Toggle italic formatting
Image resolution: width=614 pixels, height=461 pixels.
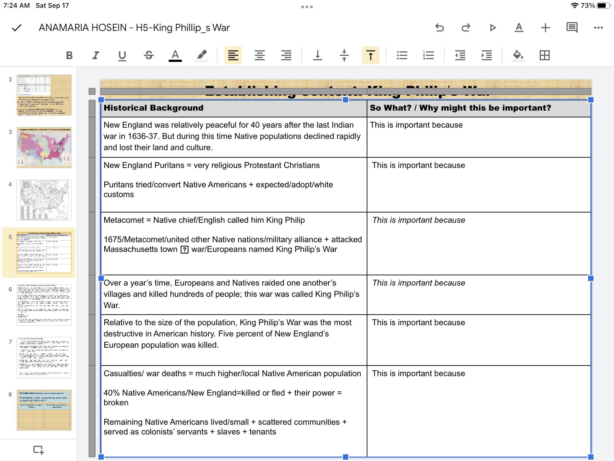pos(96,55)
